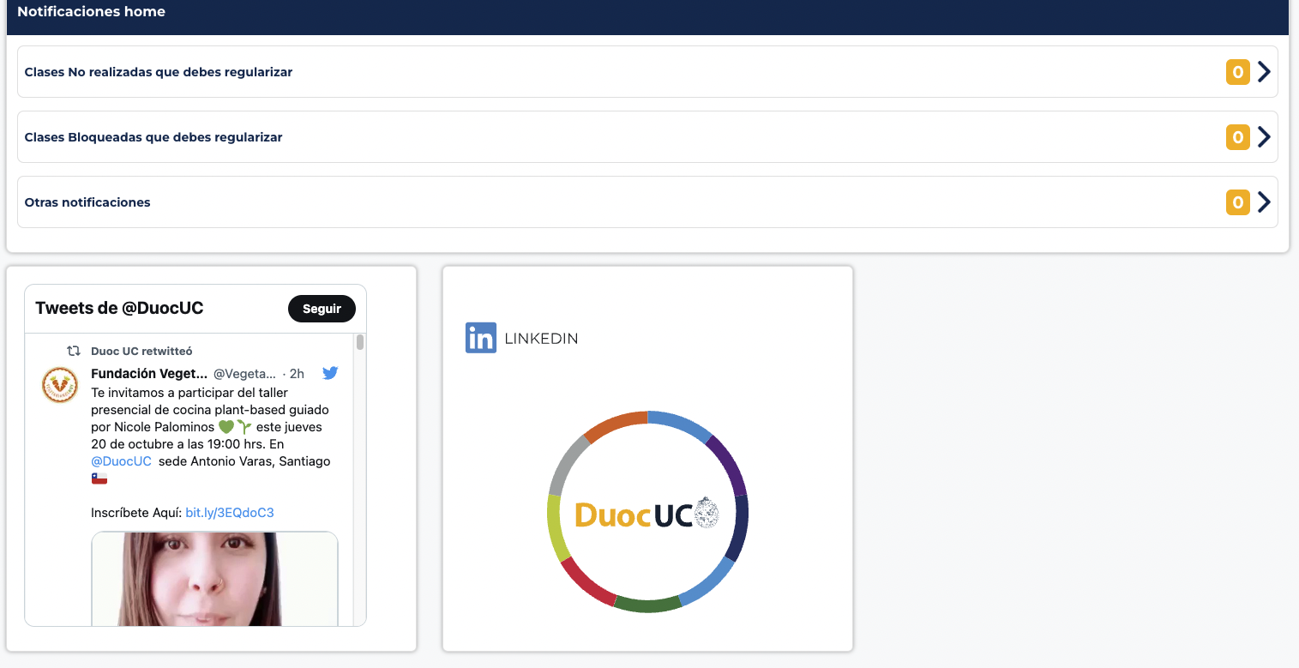
Task: Click the count badge for Otras notificaciones
Action: click(1237, 202)
